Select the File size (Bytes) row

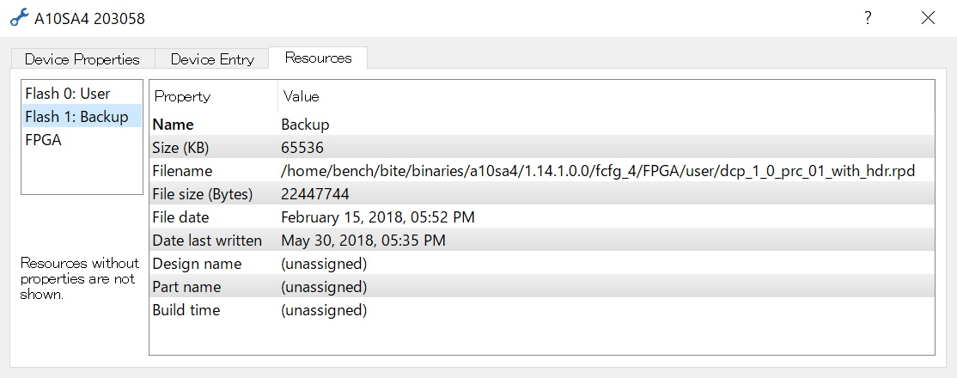pyautogui.click(x=542, y=193)
